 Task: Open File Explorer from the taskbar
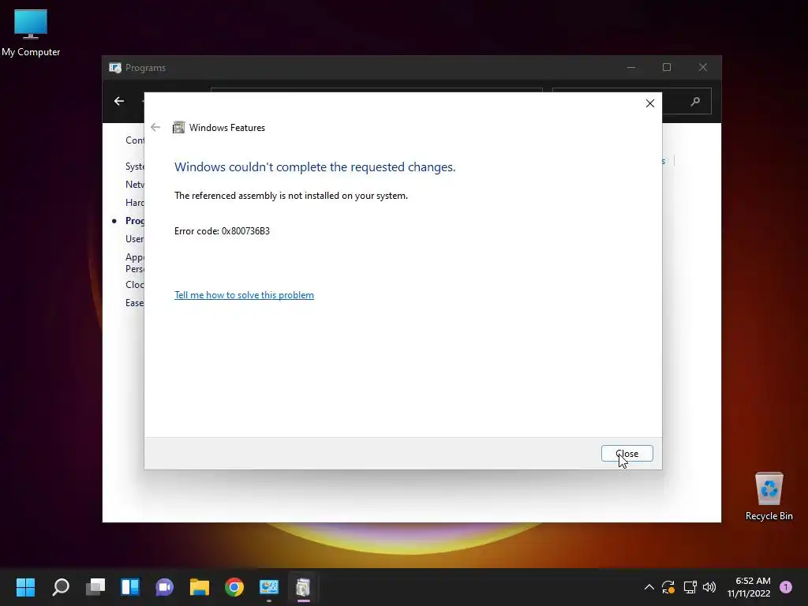click(x=200, y=587)
